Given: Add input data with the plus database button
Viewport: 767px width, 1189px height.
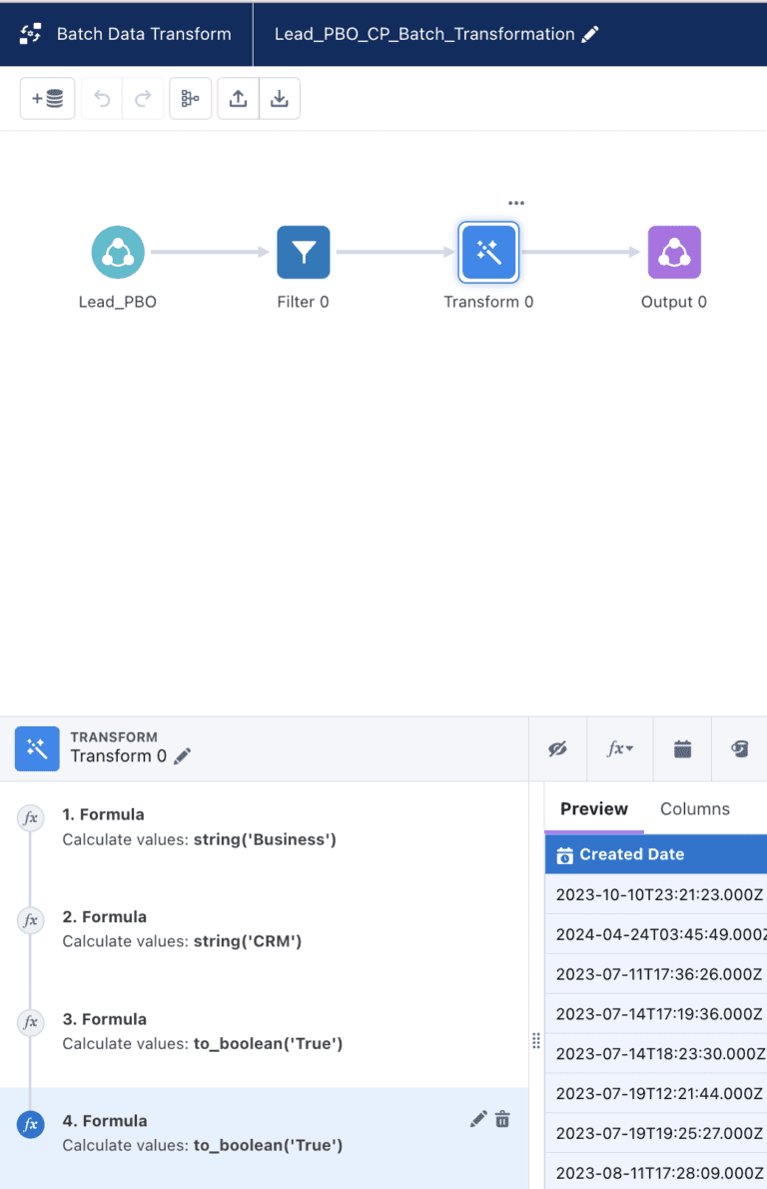Looking at the screenshot, I should coord(47,99).
